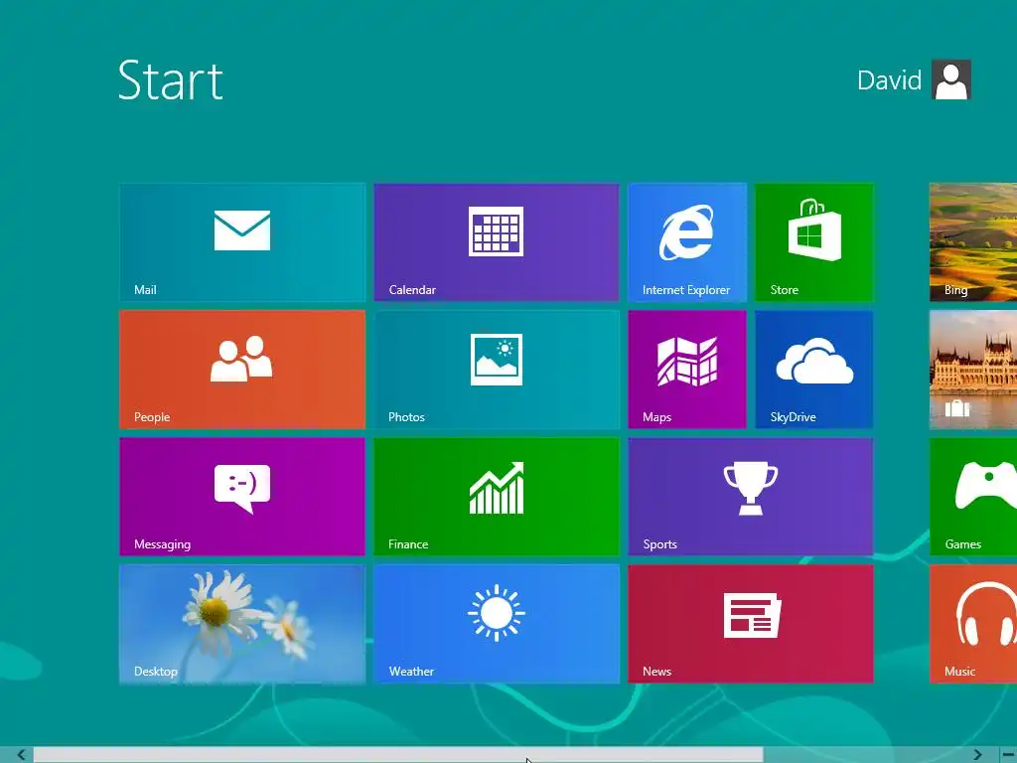
Task: Click the zoom-out minus button at the corner
Action: [1009, 755]
